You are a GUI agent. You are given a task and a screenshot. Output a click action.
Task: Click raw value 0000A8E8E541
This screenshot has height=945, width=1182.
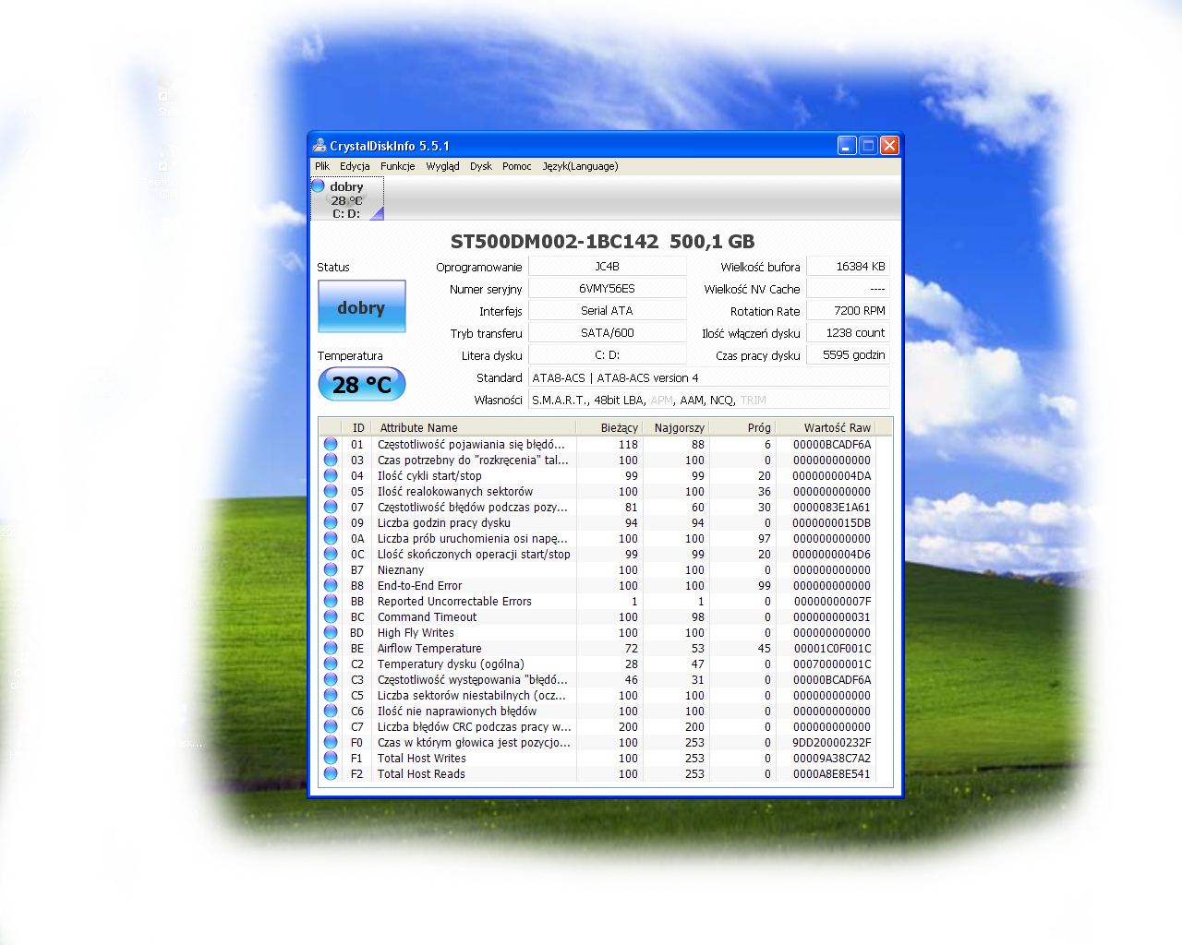coord(831,773)
